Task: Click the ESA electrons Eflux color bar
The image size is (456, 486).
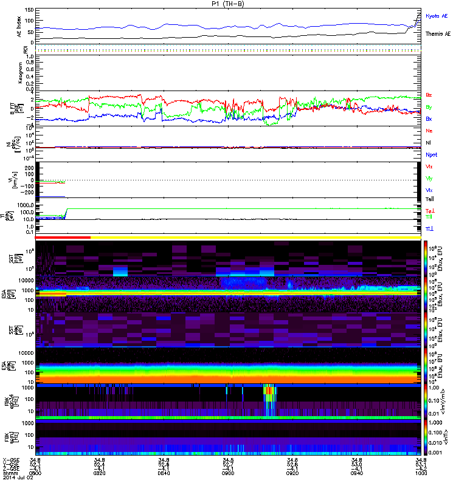Action: 426,366
